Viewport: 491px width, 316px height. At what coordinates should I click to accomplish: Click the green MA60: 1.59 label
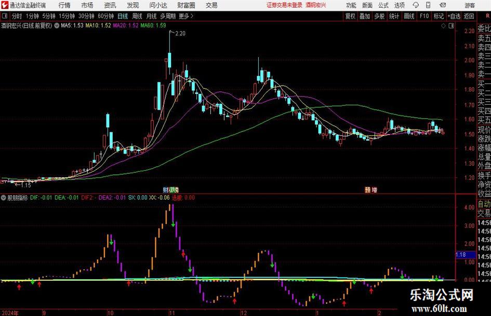click(153, 25)
